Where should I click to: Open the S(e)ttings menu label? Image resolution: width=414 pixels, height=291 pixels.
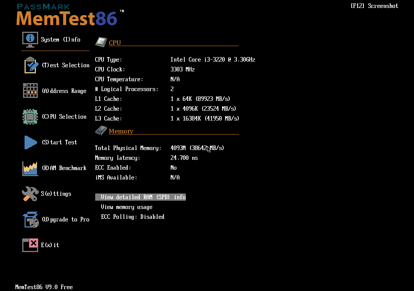click(56, 193)
